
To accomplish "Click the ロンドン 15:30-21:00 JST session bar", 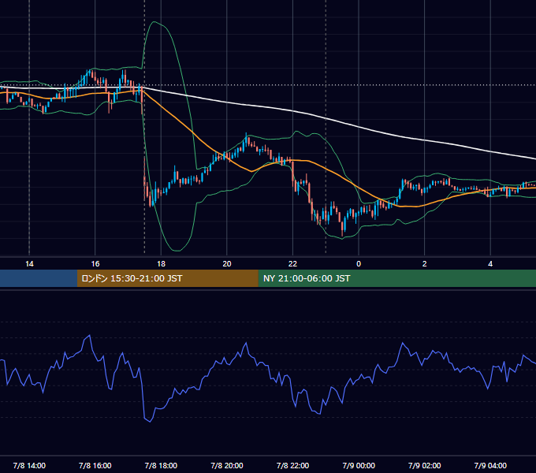I will [x=167, y=278].
